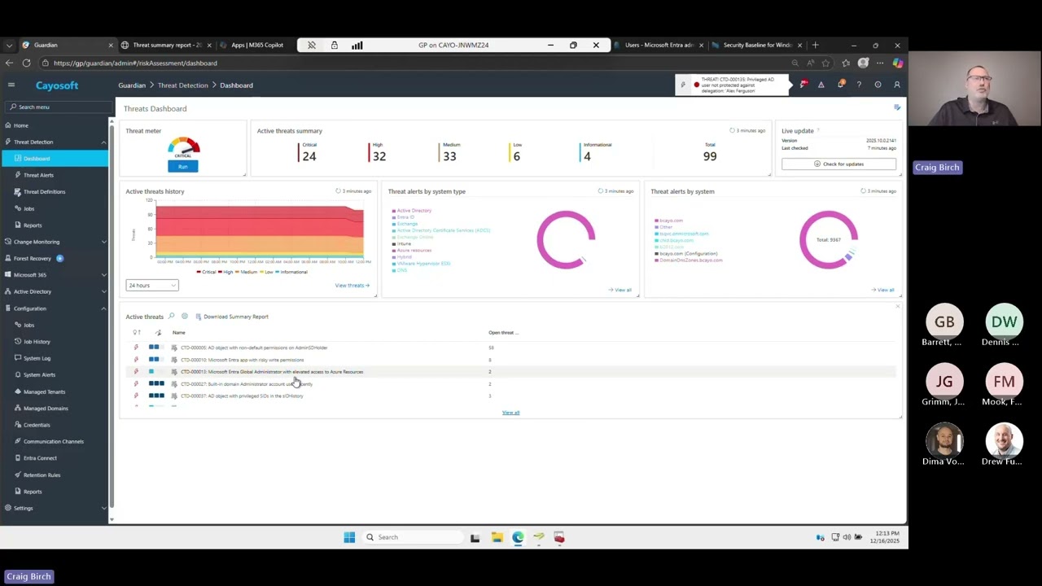
Task: Switch to Security Baseline for Windows tab
Action: pos(757,45)
